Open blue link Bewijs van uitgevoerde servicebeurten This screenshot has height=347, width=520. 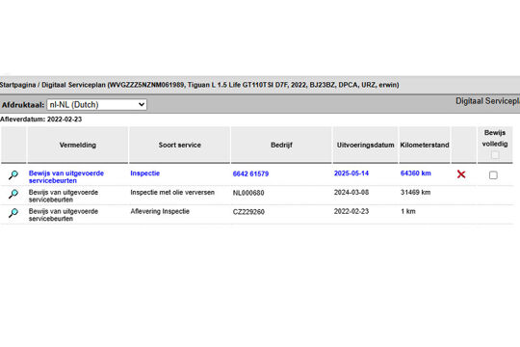point(66,177)
